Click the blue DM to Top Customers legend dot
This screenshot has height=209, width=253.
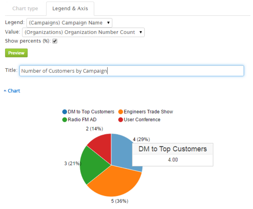click(64, 112)
